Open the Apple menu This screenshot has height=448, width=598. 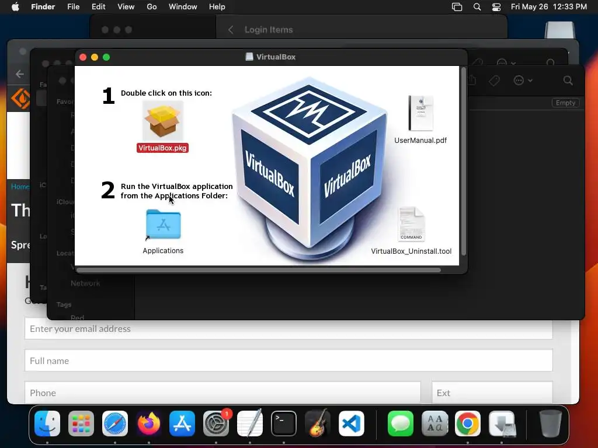(15, 7)
